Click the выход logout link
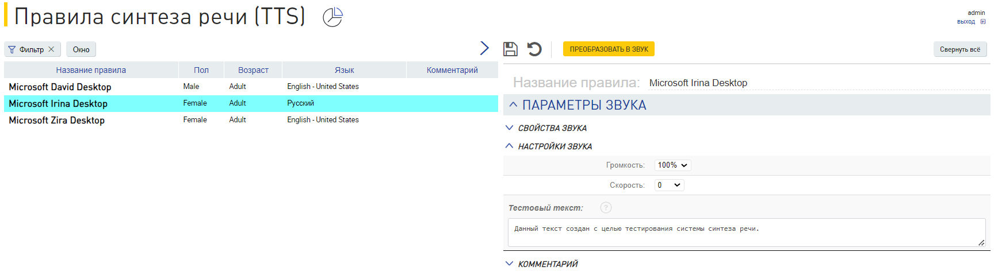Screen dimensions: 998x279 pyautogui.click(x=966, y=22)
